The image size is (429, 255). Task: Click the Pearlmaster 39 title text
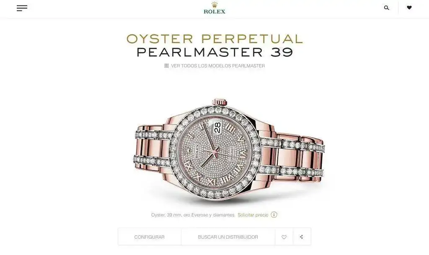[x=215, y=52]
